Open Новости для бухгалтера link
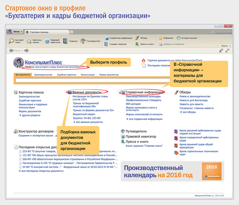The width and height of the screenshot is (239, 205). point(193,100)
